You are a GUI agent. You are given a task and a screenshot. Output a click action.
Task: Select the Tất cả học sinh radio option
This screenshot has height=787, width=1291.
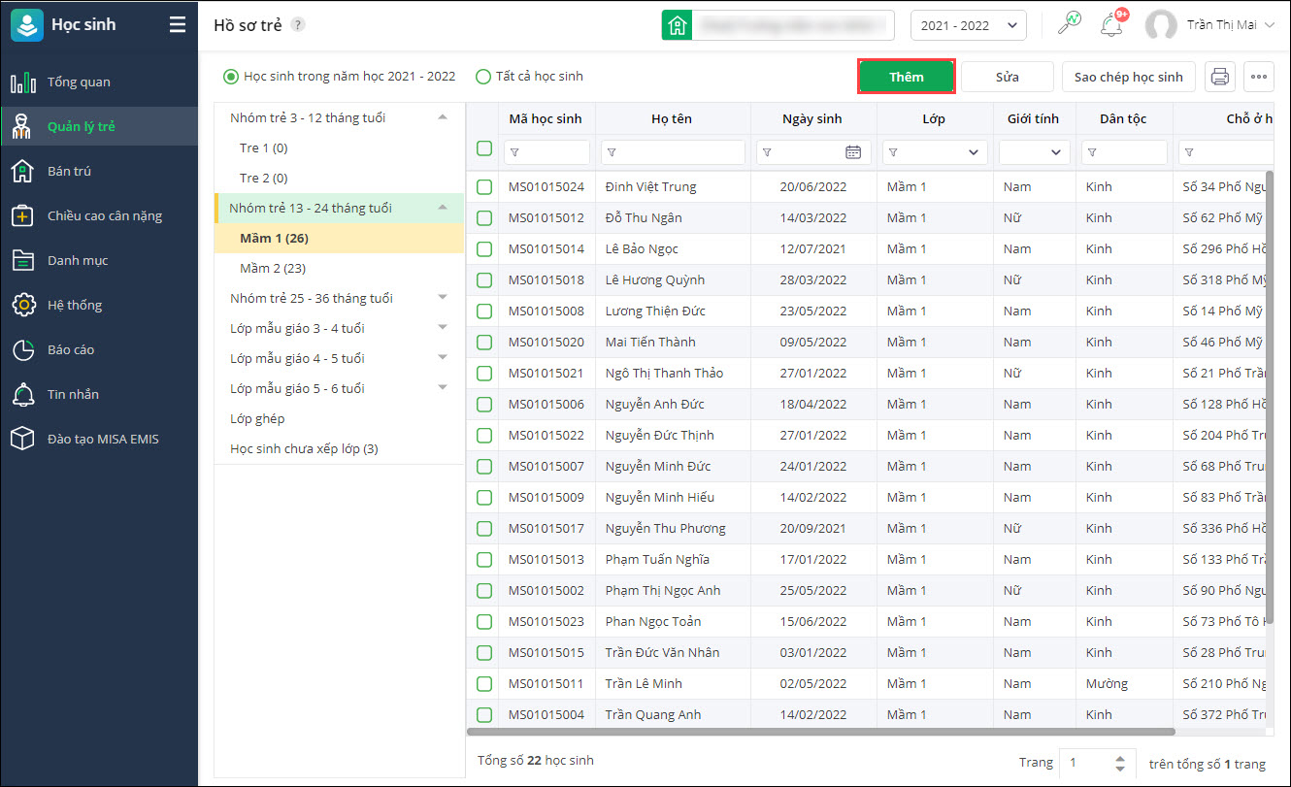(x=483, y=77)
